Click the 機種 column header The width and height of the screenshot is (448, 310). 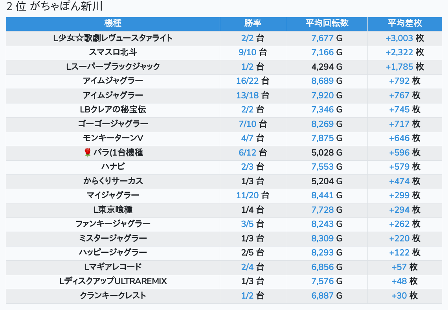point(113,24)
